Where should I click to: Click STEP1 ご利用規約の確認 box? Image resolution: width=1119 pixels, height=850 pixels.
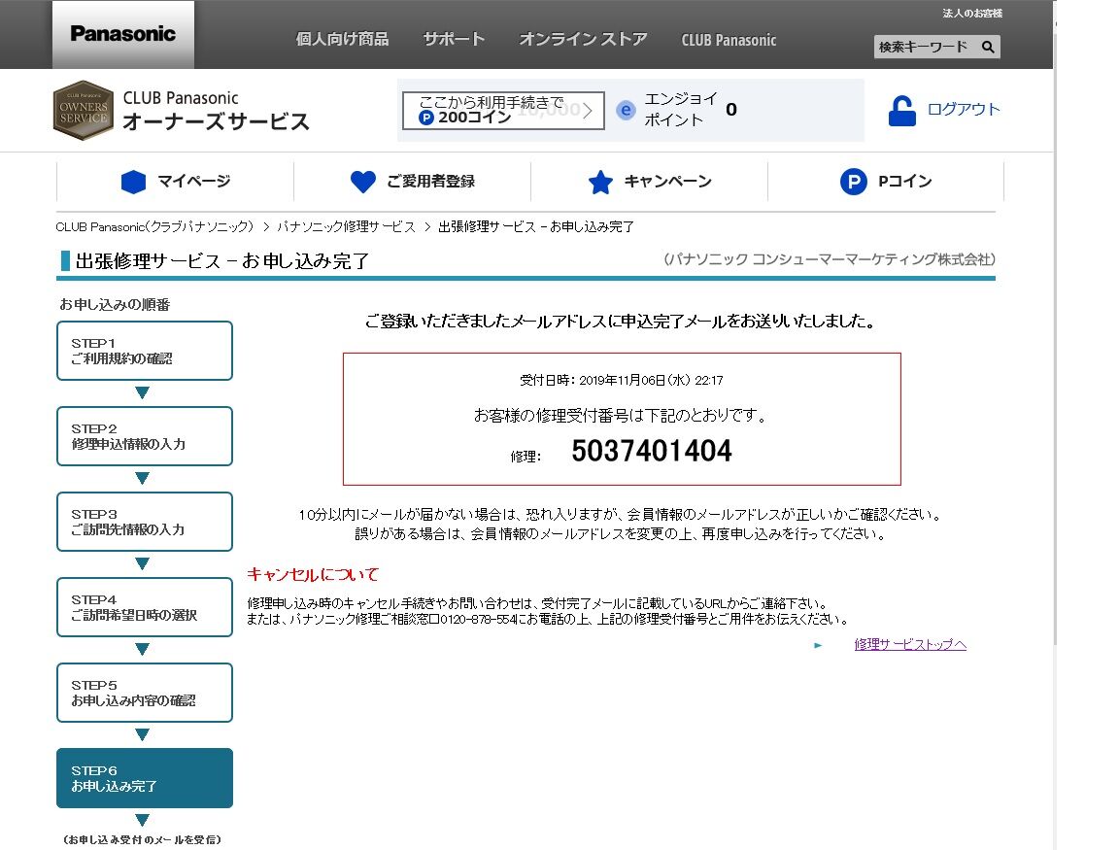145,351
